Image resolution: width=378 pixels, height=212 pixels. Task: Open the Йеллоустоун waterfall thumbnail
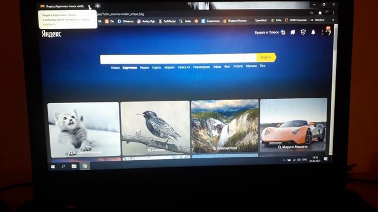click(224, 126)
